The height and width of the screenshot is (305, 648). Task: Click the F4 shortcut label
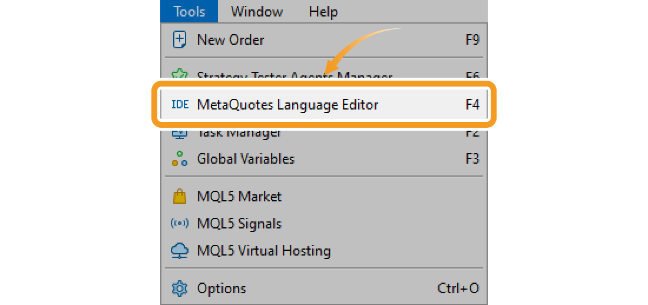472,105
